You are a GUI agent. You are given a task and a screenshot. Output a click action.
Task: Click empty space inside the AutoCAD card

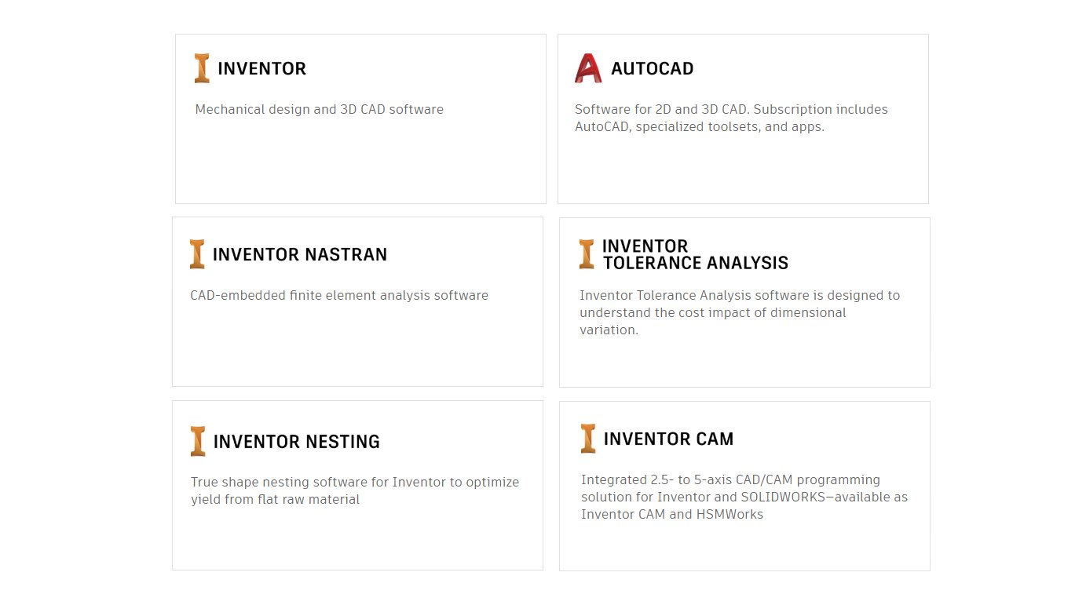(742, 173)
